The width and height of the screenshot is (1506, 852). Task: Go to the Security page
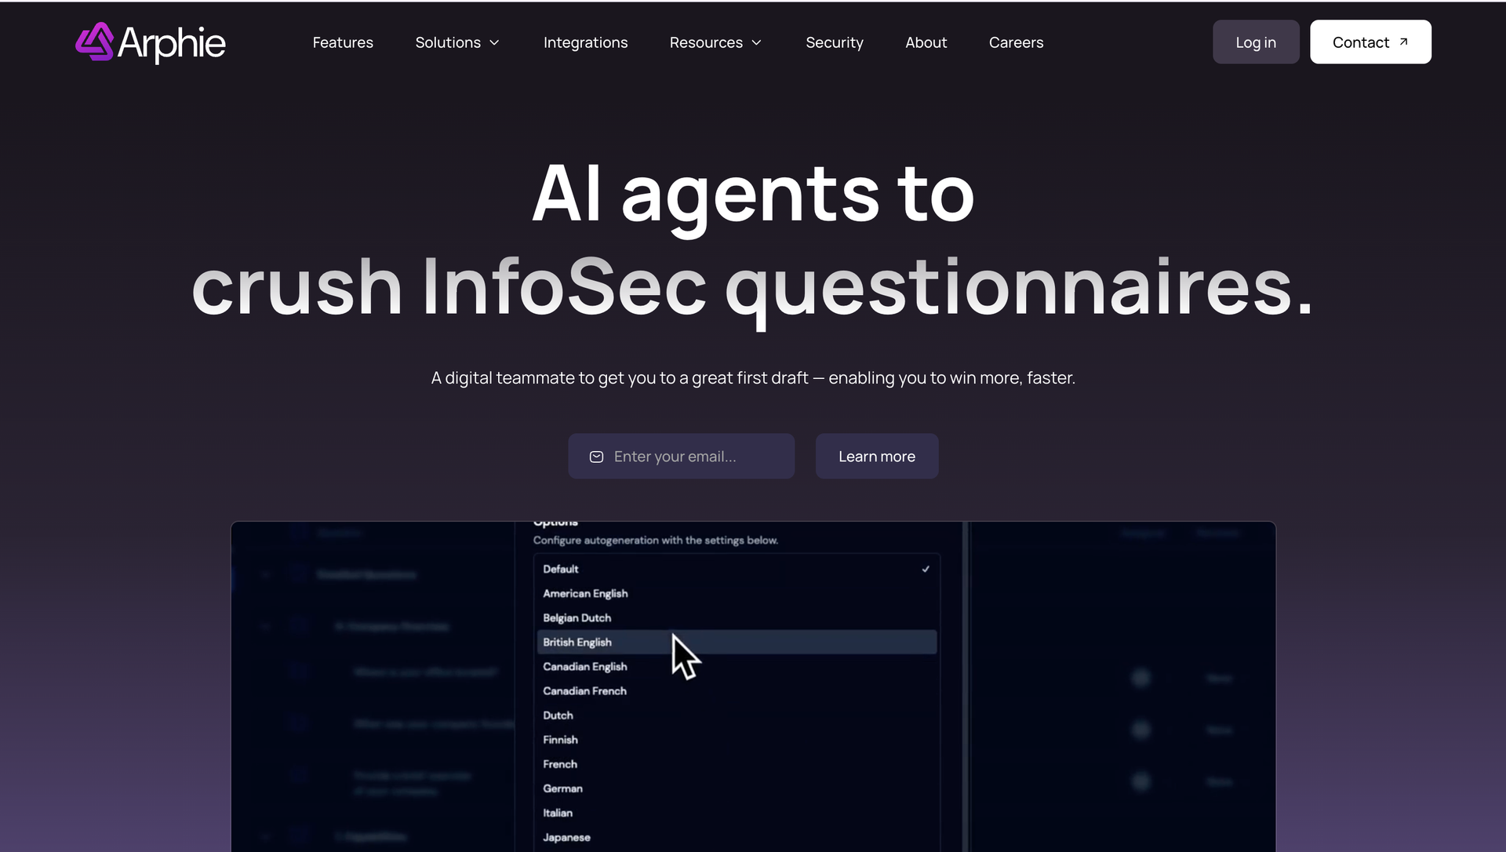coord(834,42)
